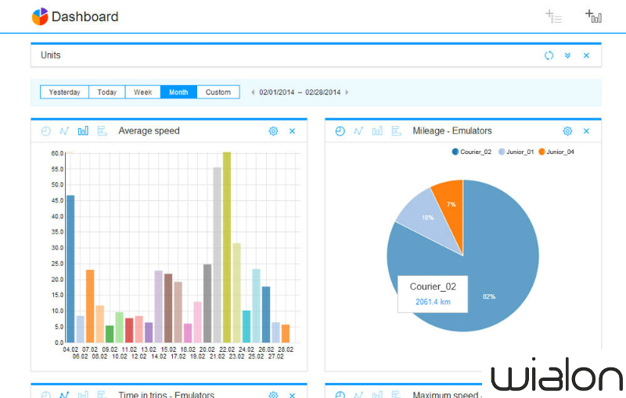626x398 pixels.
Task: Switch Mileage widget to vertical bar chart
Action: click(377, 131)
